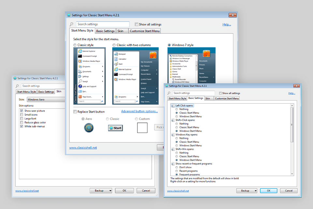
Task: Open www.classicshell.net link in right window
Action: 178,191
